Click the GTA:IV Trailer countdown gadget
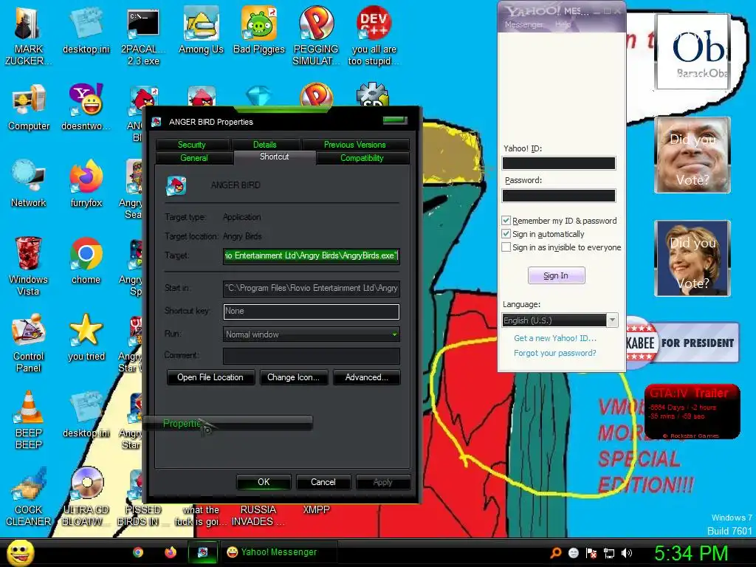 tap(692, 411)
